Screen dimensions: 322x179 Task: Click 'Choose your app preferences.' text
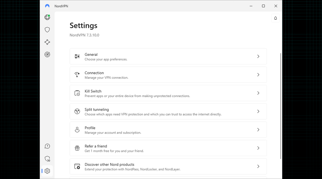(x=106, y=59)
